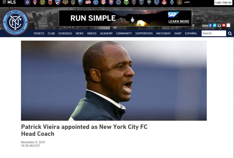
Task: Select the LA Galaxy team crest
Action: [x=73, y=2]
